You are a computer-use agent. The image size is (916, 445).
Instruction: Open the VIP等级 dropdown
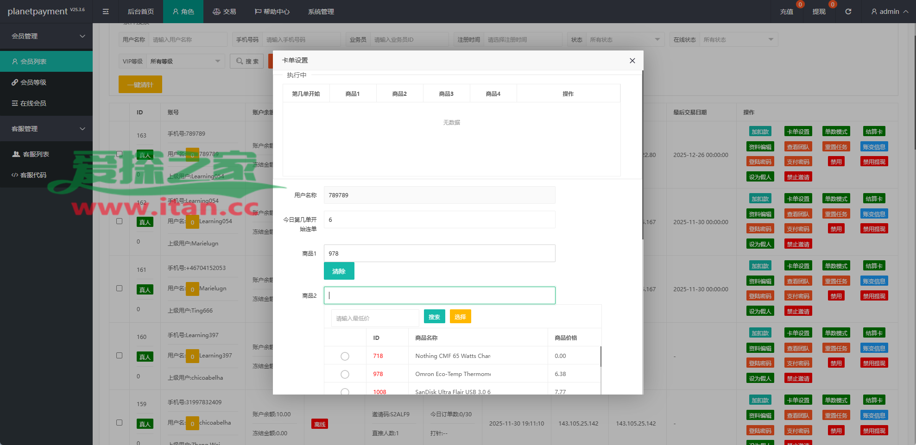click(x=185, y=61)
